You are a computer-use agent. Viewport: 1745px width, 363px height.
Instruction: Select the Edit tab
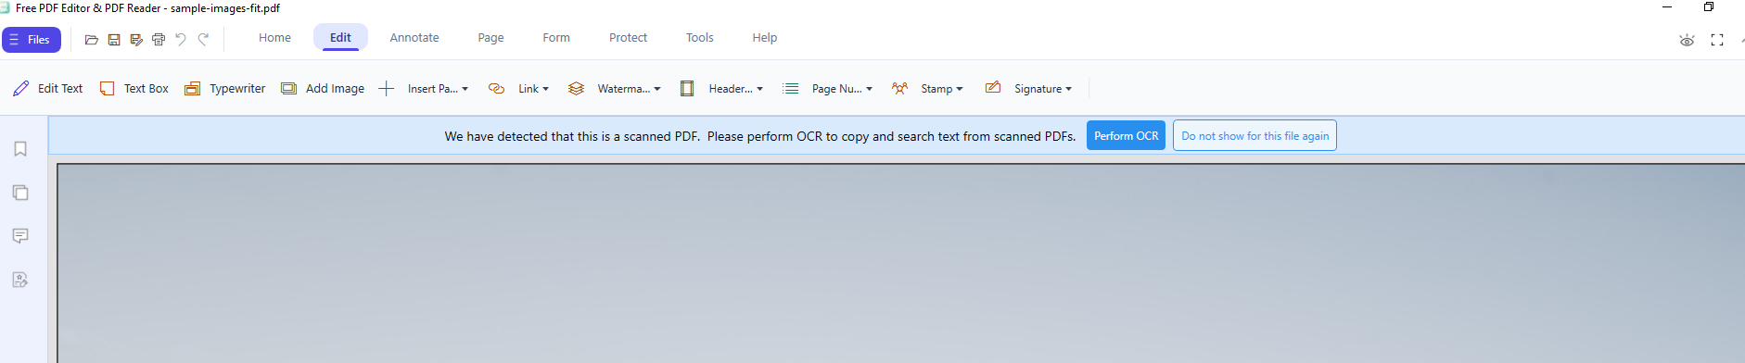340,38
